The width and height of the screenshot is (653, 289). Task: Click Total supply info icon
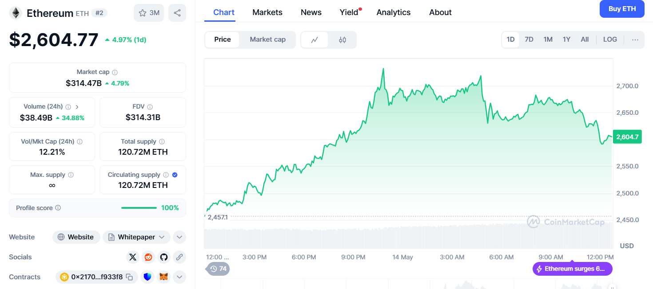click(x=162, y=142)
